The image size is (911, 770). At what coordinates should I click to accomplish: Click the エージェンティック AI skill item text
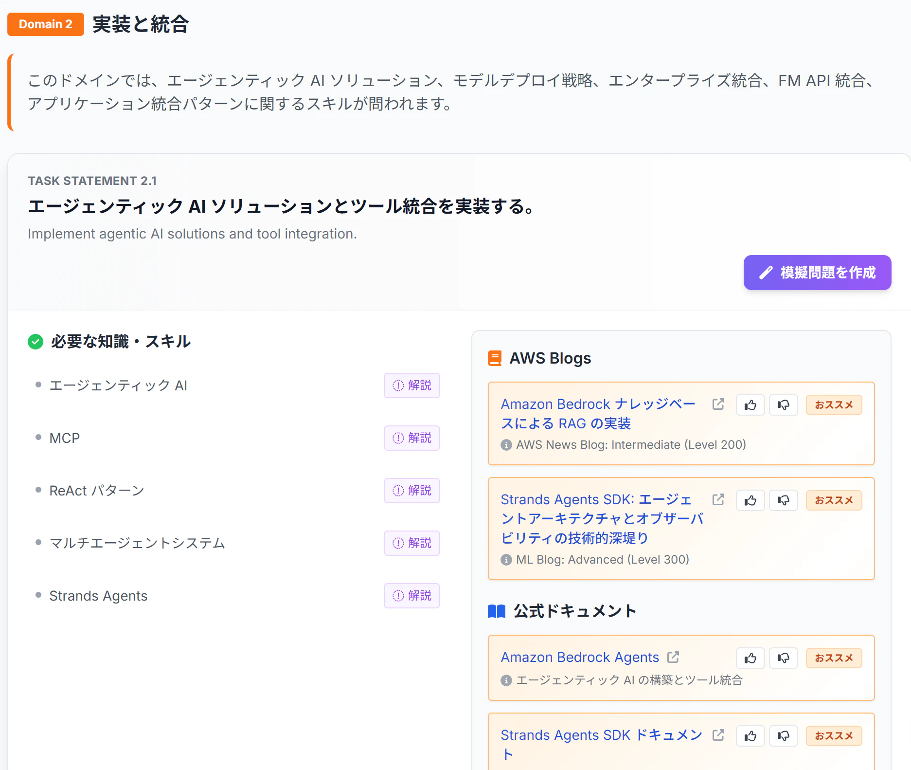[x=118, y=385]
